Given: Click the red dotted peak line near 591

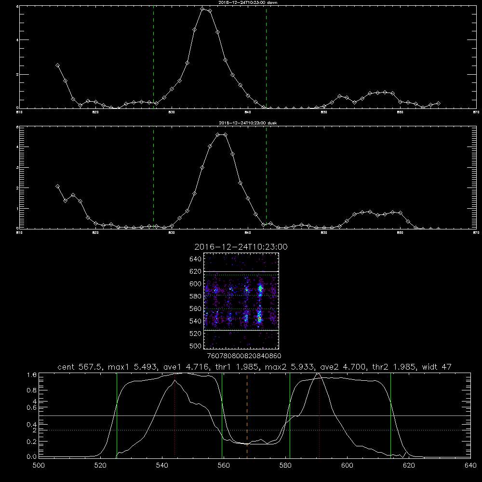Looking at the screenshot, I should click(x=320, y=415).
